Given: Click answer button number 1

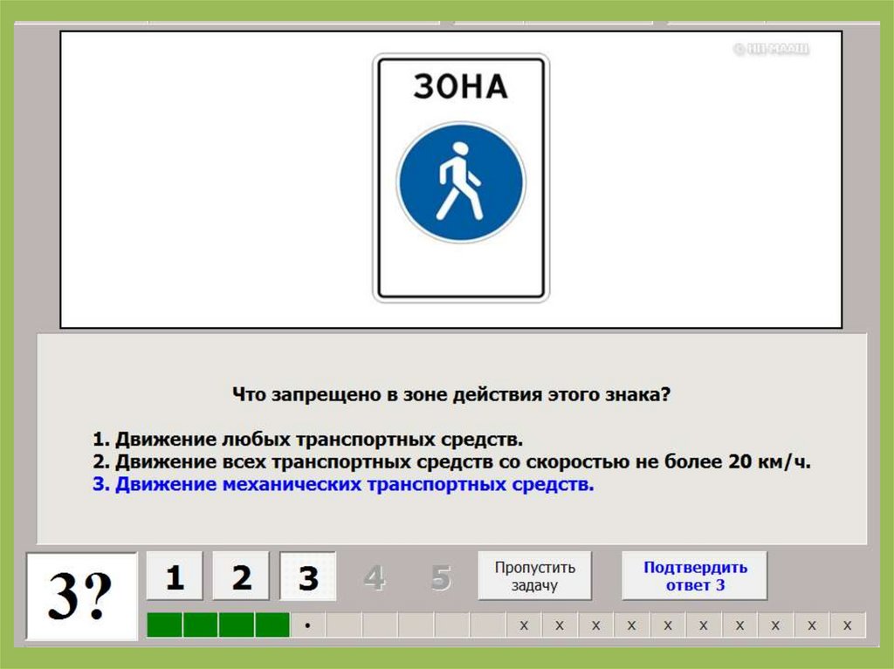Looking at the screenshot, I should (x=175, y=577).
